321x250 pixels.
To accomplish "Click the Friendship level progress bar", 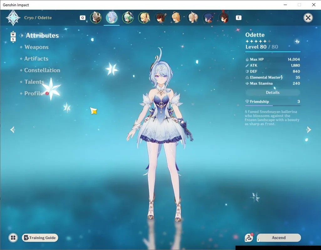I will click(x=273, y=106).
